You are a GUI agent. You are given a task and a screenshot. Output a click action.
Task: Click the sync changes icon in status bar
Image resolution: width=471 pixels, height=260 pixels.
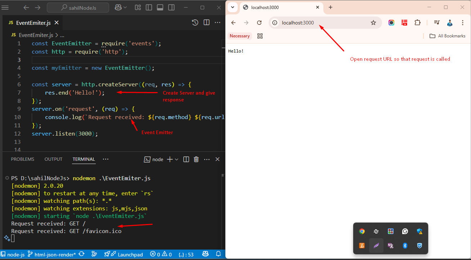pyautogui.click(x=82, y=255)
